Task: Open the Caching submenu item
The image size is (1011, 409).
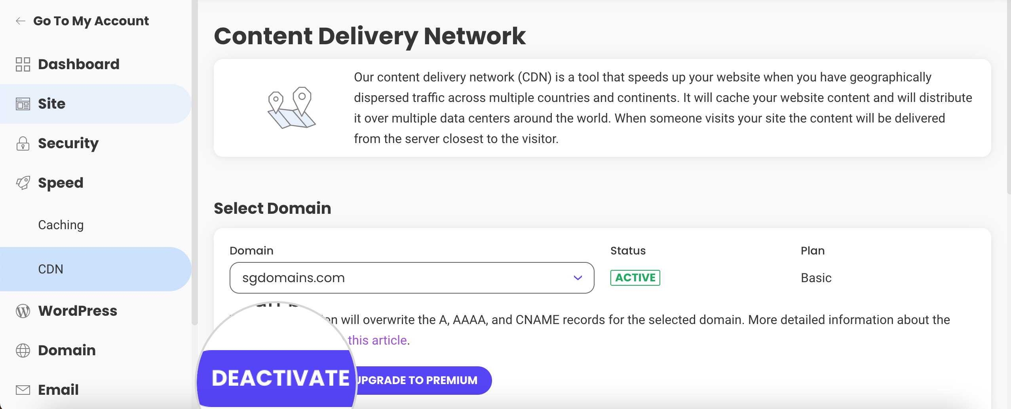Action: click(61, 225)
